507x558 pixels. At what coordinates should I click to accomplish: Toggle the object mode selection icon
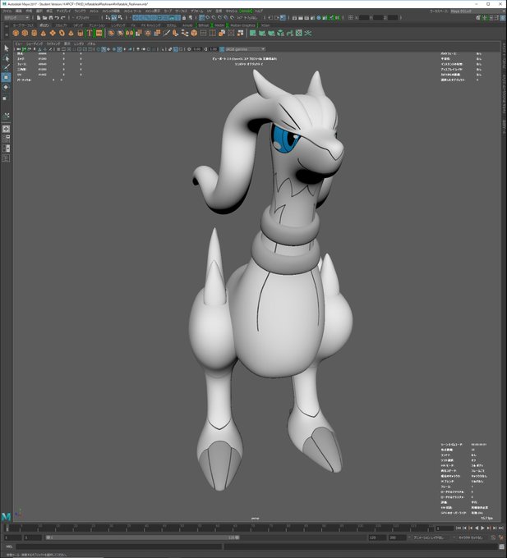click(114, 17)
